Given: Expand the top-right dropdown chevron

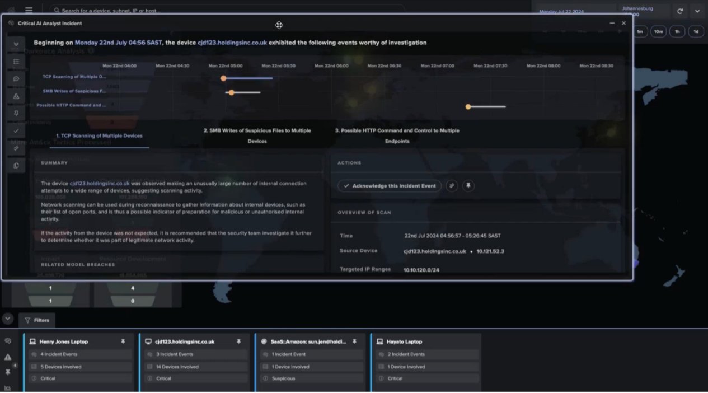Looking at the screenshot, I should [x=697, y=11].
